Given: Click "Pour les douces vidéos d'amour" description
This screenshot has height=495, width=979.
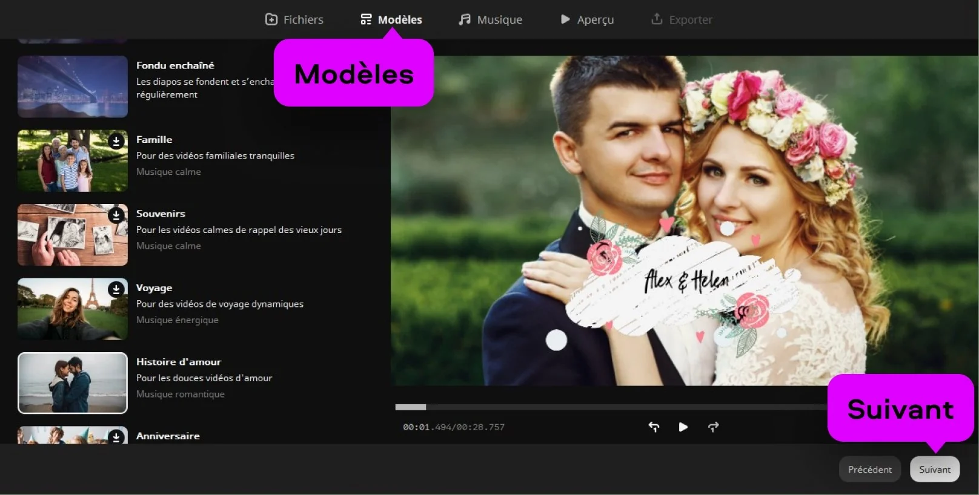Looking at the screenshot, I should tap(204, 378).
